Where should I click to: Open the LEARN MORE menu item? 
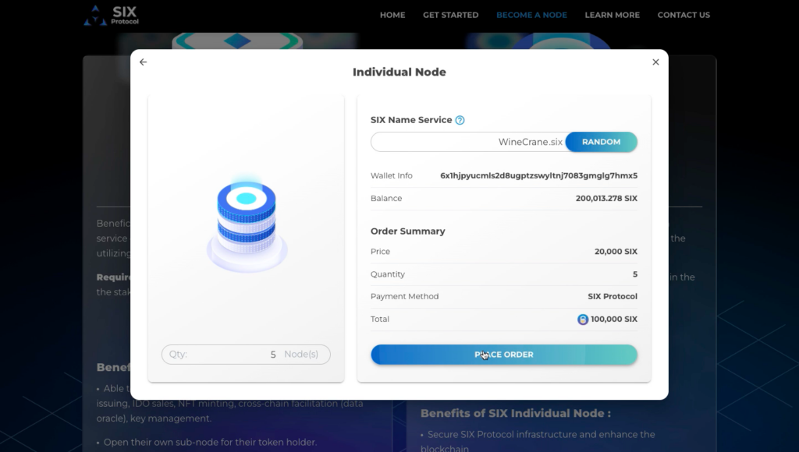612,14
